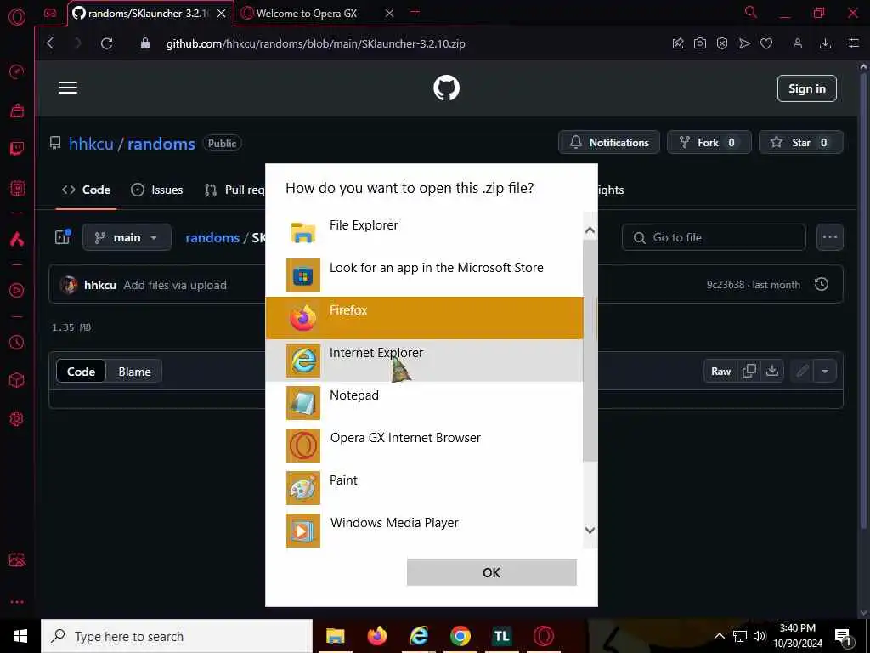
Task: Click the GitHub Octocat logo
Action: 447,88
